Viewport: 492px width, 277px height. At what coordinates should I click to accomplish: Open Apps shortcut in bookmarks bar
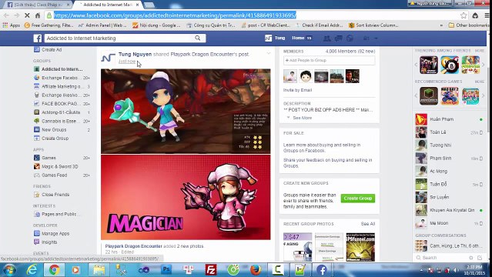(12, 25)
